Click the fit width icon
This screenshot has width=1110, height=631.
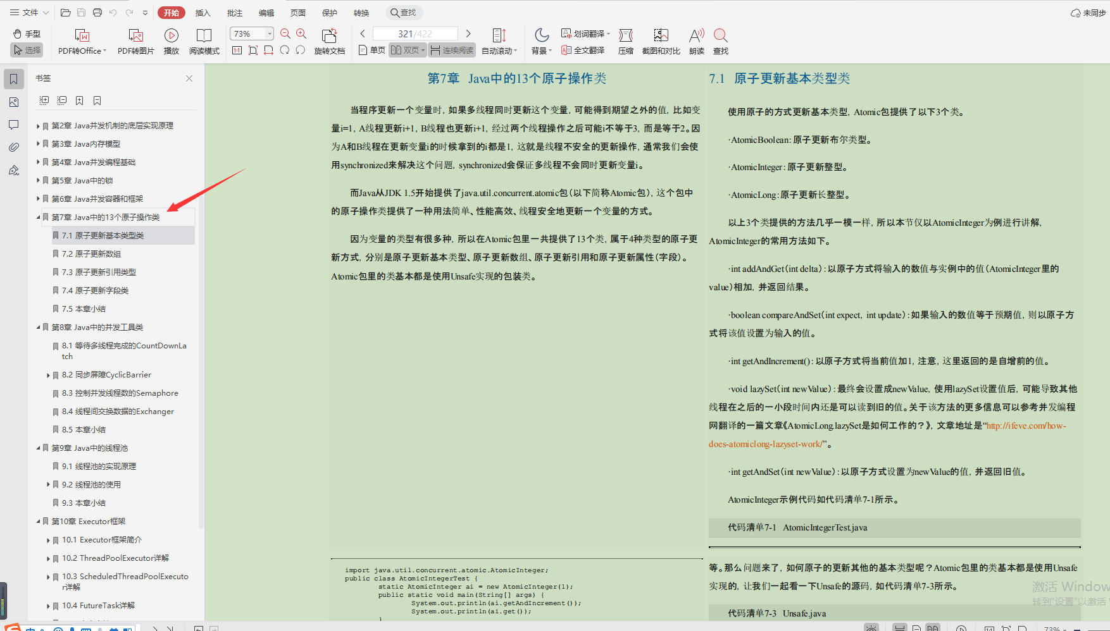pos(269,50)
